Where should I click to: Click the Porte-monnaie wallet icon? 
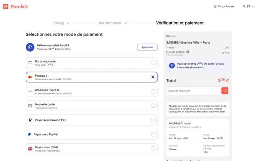(x=30, y=63)
